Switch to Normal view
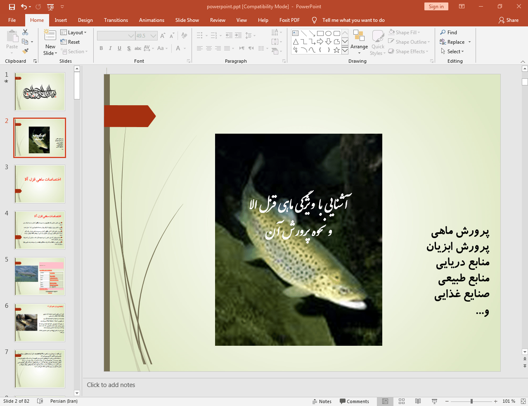The height and width of the screenshot is (406, 528). (x=385, y=401)
